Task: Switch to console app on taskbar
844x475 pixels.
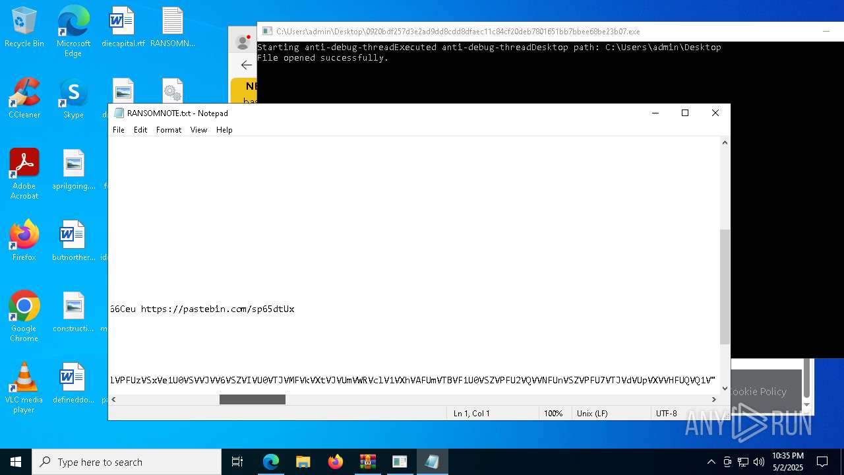Action: tap(400, 462)
